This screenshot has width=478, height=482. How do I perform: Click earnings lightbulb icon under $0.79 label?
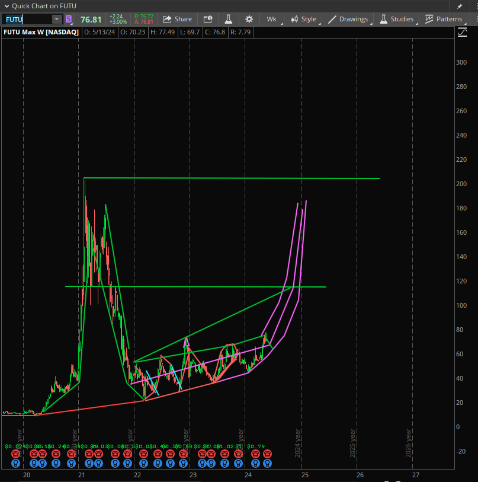[256, 463]
